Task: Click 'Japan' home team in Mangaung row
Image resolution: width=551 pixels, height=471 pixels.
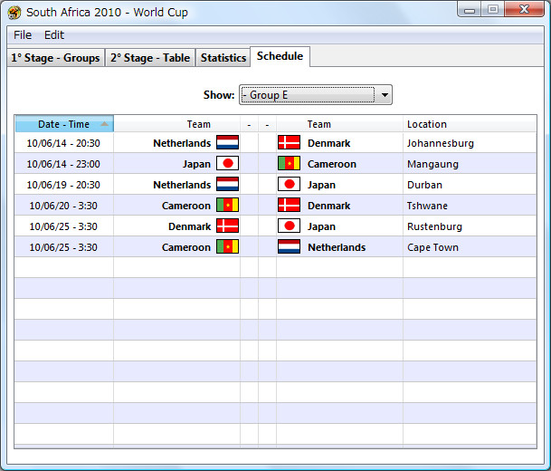Action: coord(196,164)
